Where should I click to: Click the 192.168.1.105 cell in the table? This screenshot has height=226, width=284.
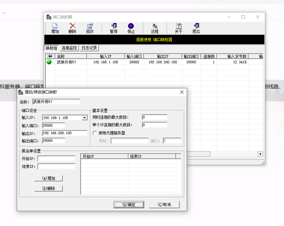(105, 62)
